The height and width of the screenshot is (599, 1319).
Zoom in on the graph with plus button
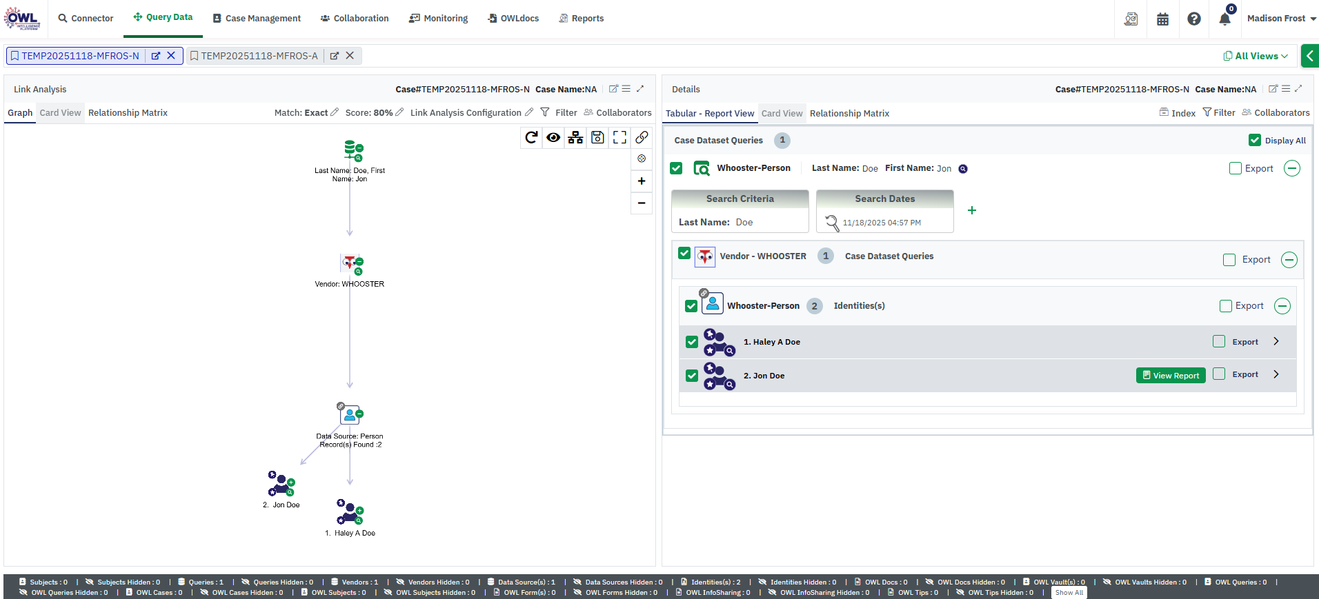(642, 181)
